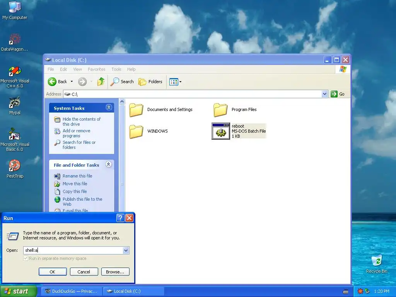This screenshot has width=396, height=297.
Task: Click Copy this file link
Action: pyautogui.click(x=75, y=192)
